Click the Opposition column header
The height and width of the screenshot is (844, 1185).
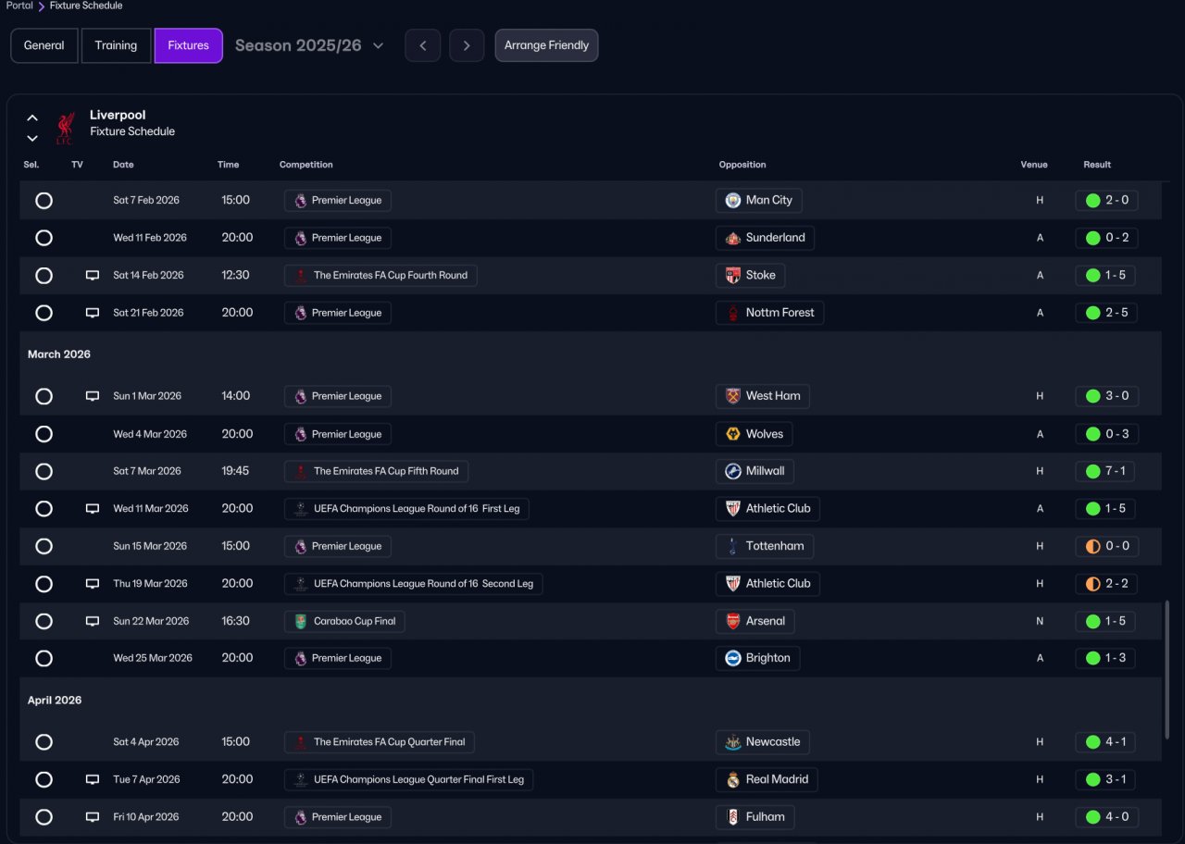coord(742,165)
